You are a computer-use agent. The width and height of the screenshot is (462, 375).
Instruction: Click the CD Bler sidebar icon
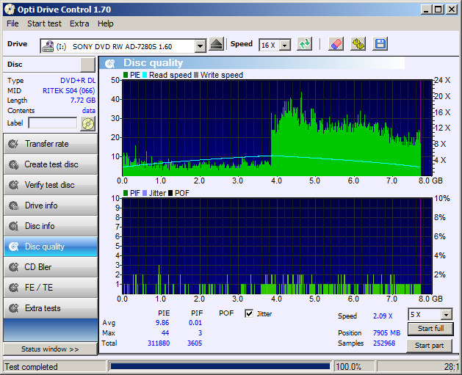tap(13, 267)
